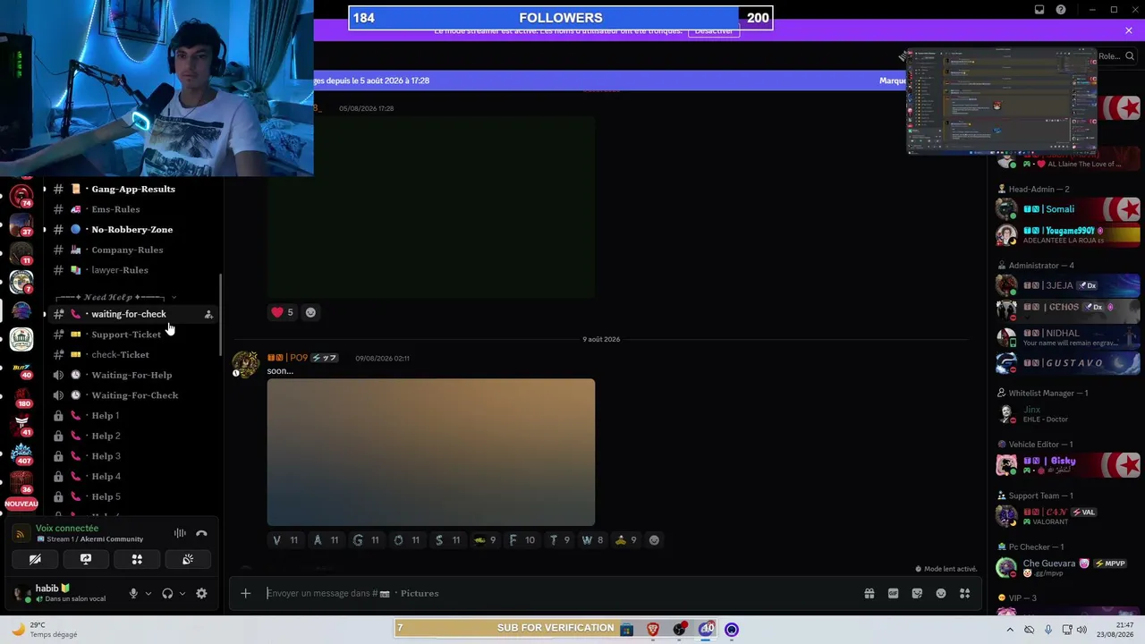
Task: Open the No-Robbery-Zone channel
Action: [x=132, y=230]
